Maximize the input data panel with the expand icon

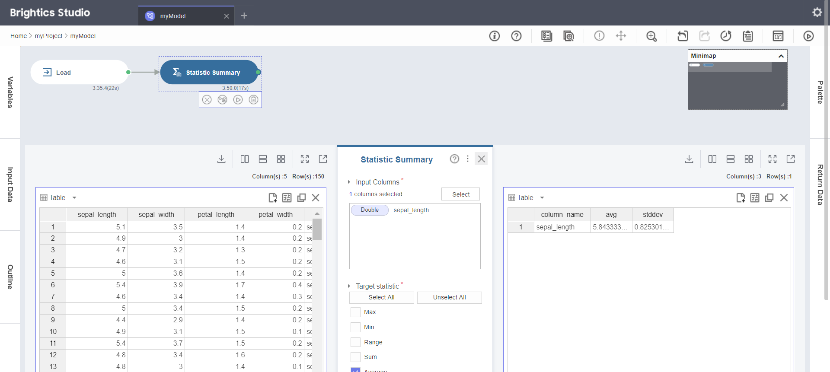[x=305, y=159]
